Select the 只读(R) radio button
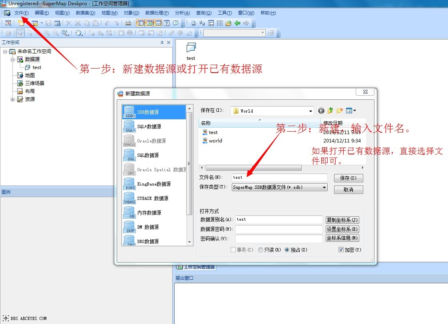This screenshot has width=448, height=324. tap(260, 249)
